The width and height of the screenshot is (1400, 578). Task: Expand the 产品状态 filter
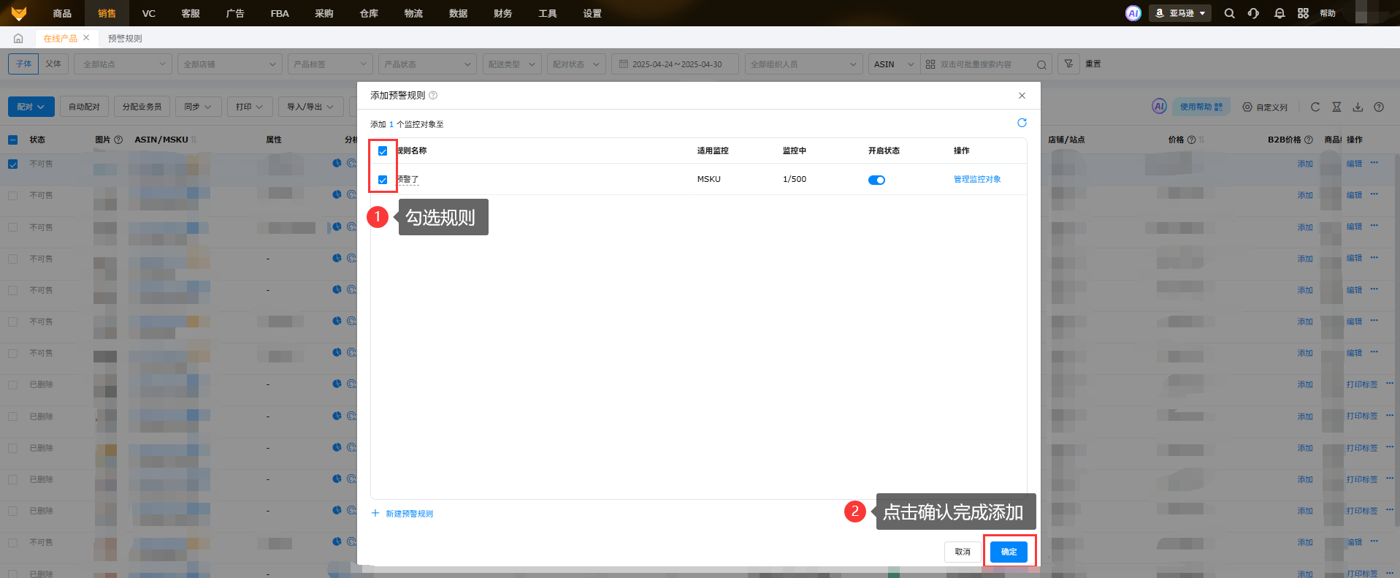pos(427,64)
